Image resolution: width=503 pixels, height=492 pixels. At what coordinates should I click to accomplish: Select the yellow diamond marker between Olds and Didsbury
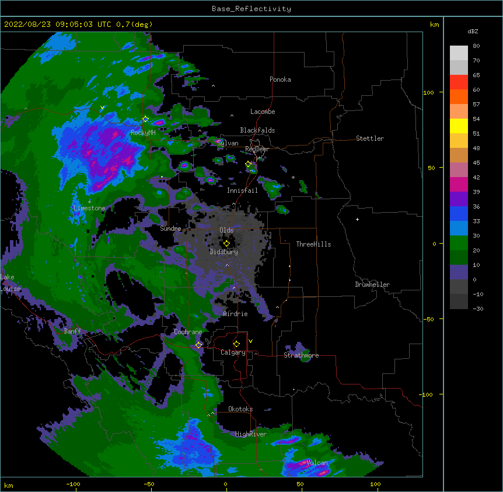(226, 244)
